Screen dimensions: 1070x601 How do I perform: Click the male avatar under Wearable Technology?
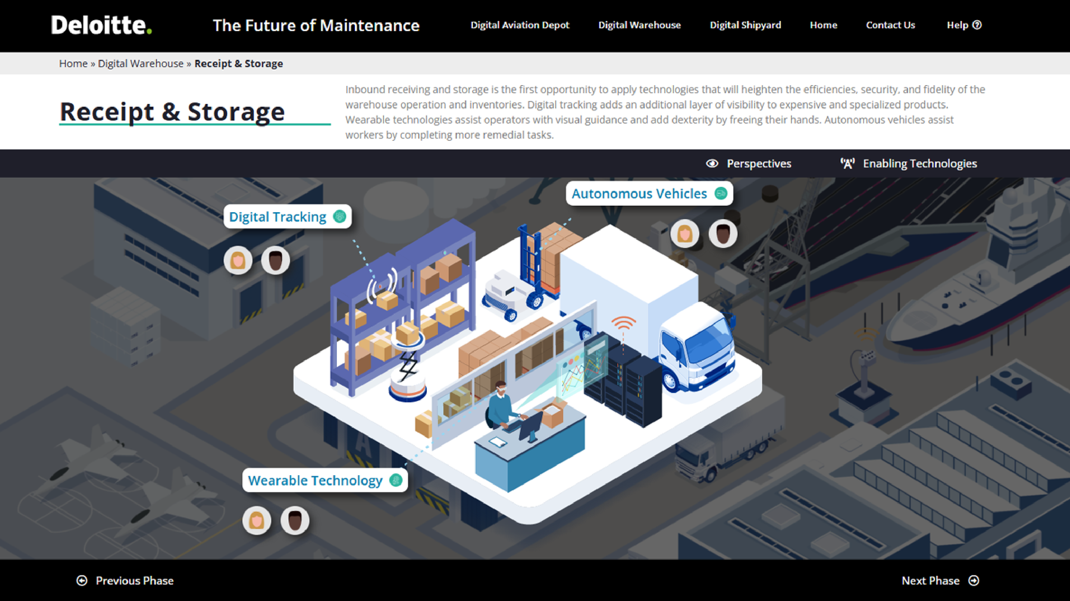294,521
